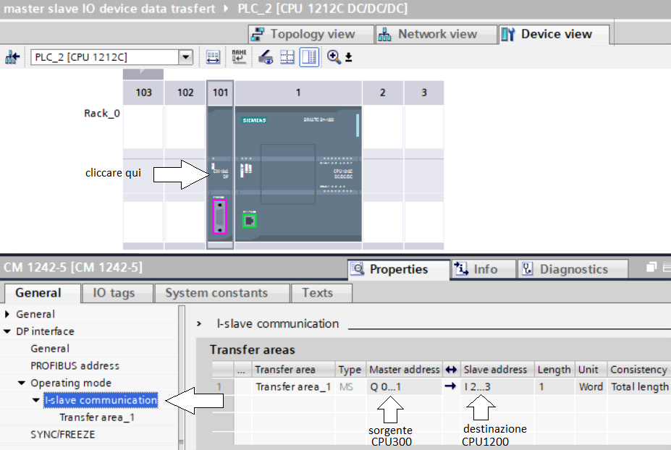This screenshot has width=671, height=450.
Task: Click the slot 3 rack header
Action: 424,93
